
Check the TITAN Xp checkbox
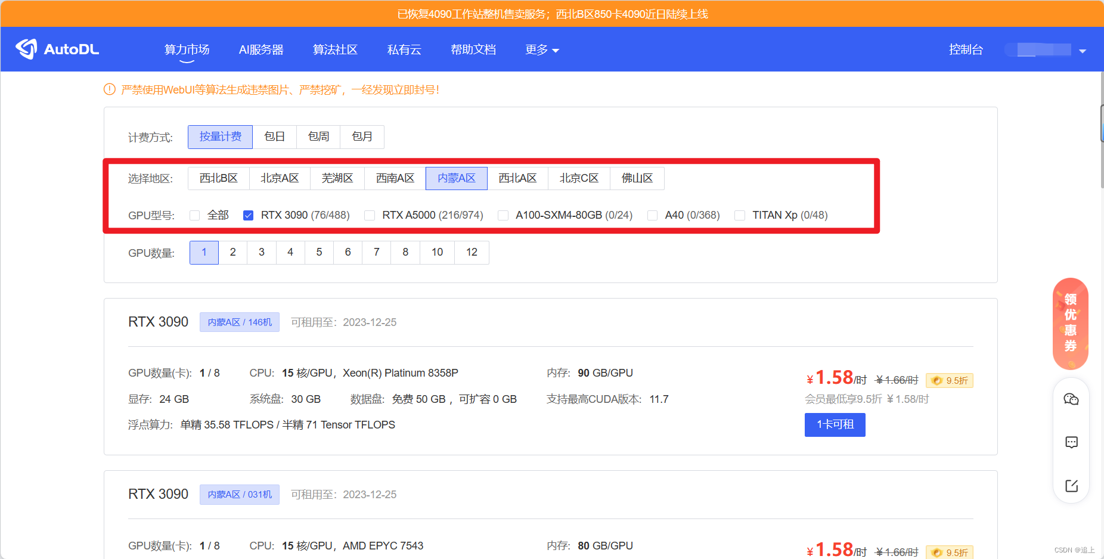pyautogui.click(x=740, y=215)
